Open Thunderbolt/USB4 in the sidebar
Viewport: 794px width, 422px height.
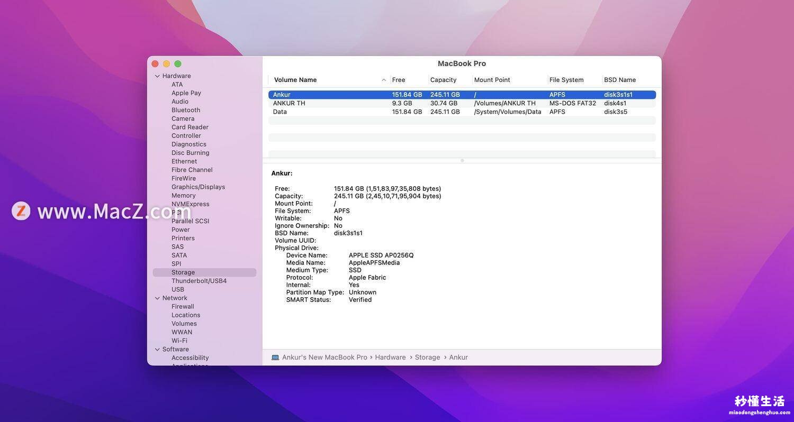pos(198,281)
